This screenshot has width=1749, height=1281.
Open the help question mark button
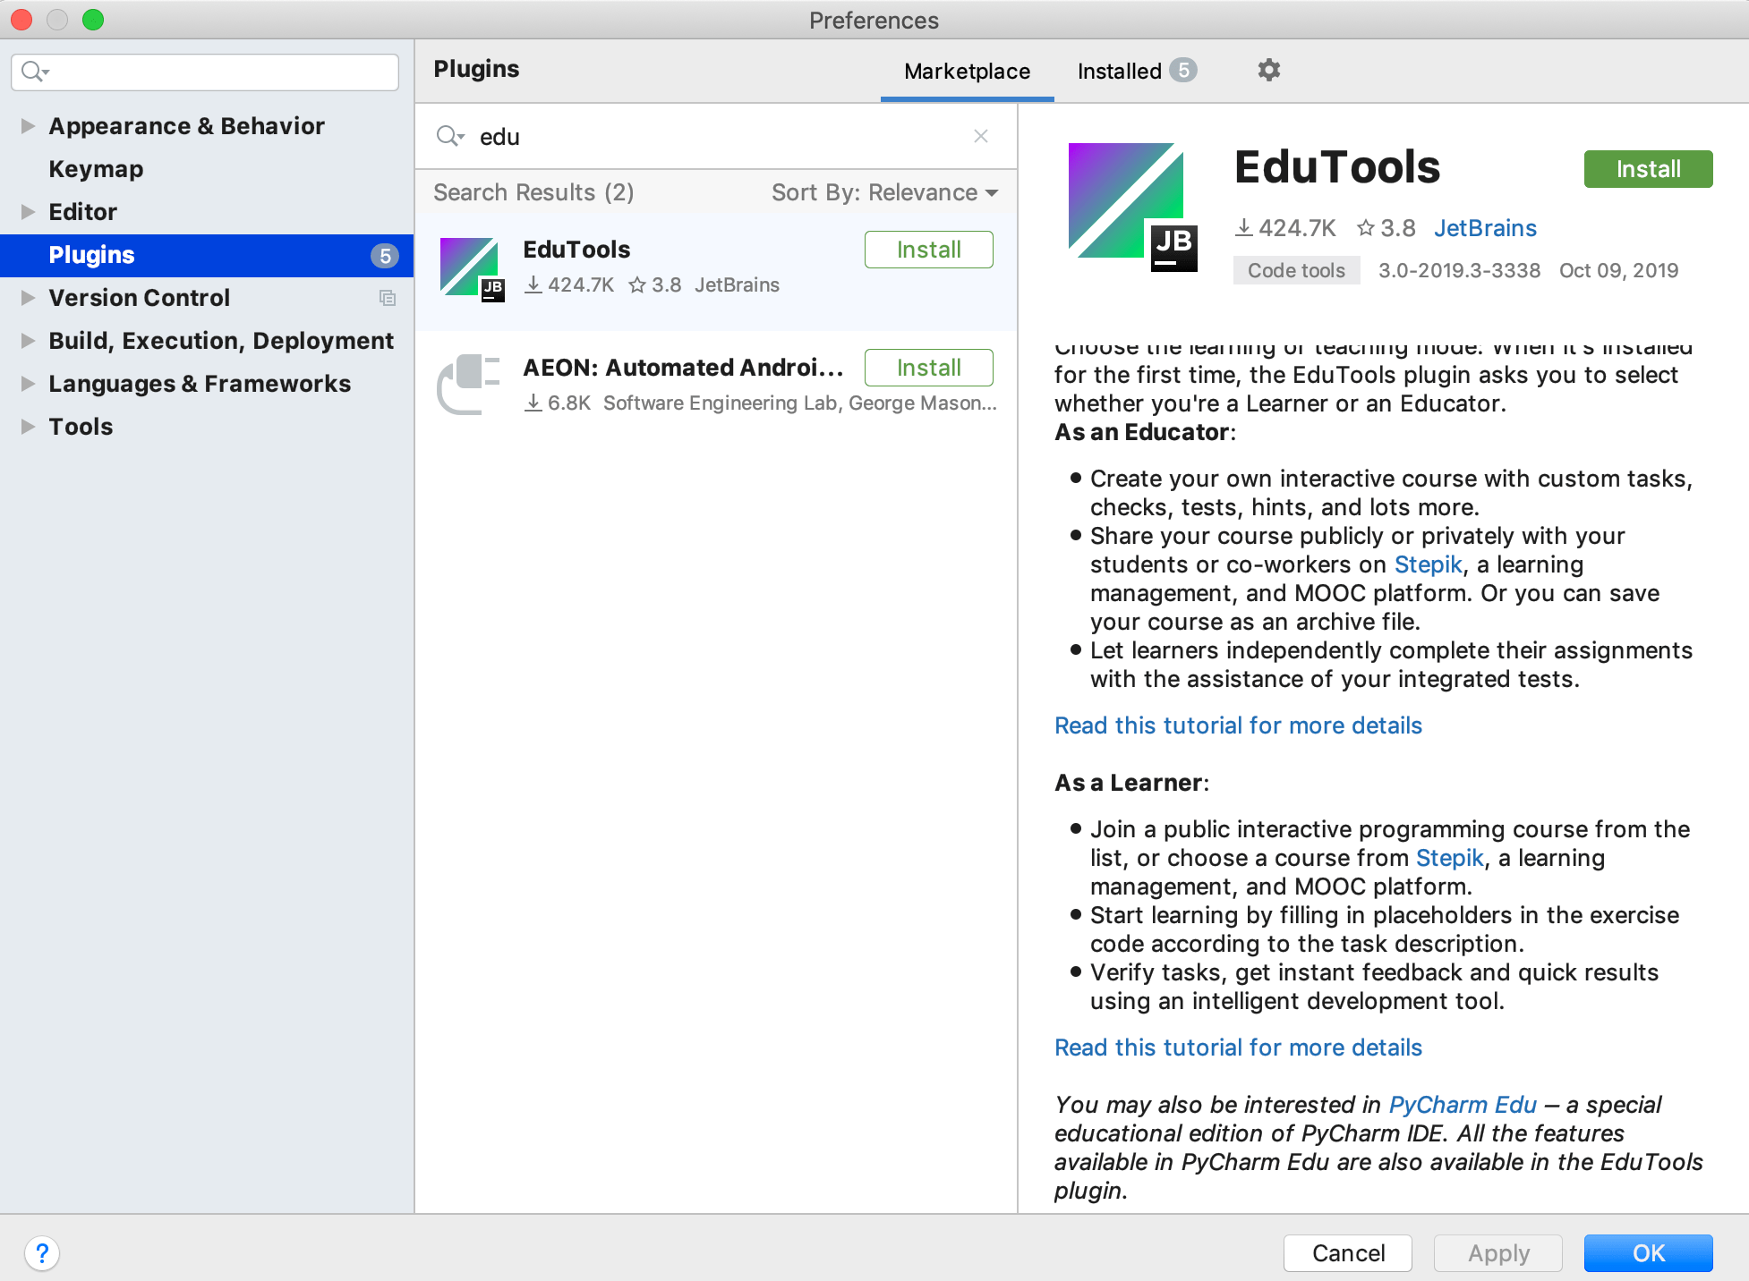(42, 1253)
